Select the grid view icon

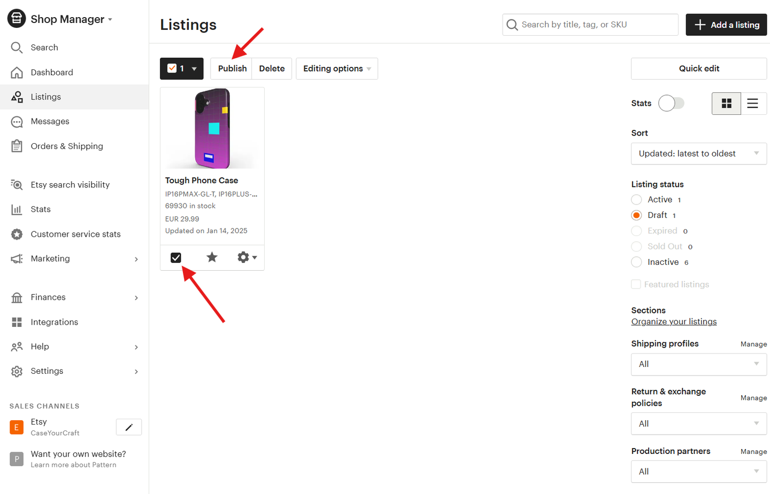pyautogui.click(x=726, y=103)
